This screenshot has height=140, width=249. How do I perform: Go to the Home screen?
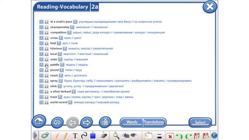(39, 121)
